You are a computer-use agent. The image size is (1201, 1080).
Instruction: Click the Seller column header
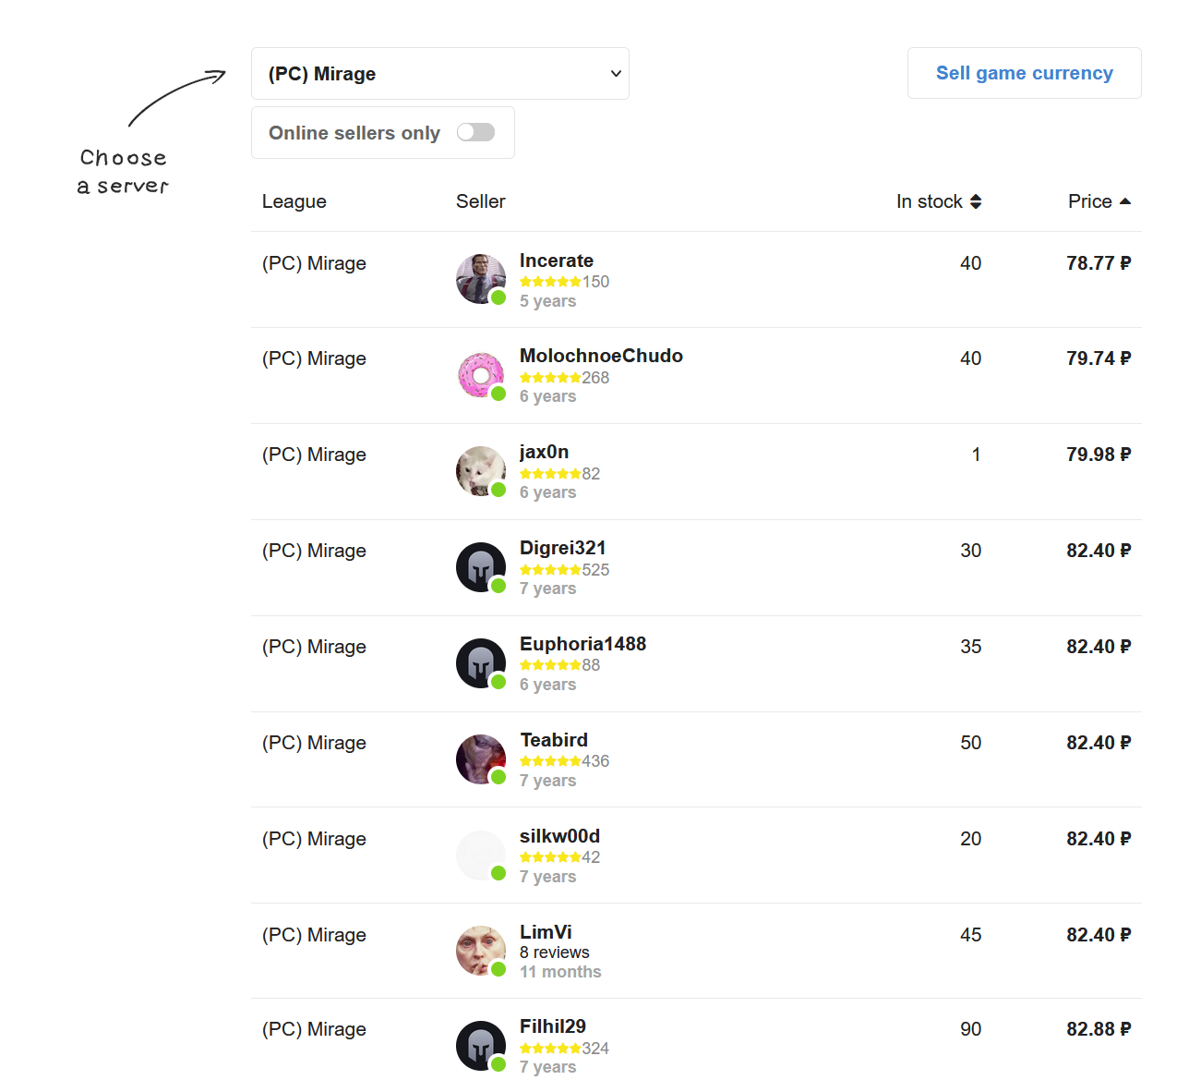point(480,201)
